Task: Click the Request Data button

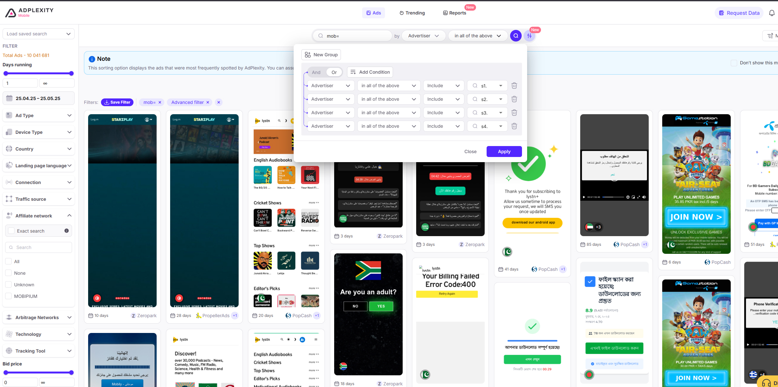Action: (739, 13)
